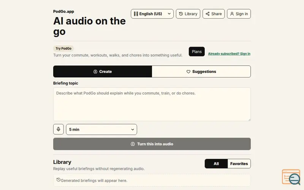Select the All library filter
The width and height of the screenshot is (304, 190).
(216, 164)
